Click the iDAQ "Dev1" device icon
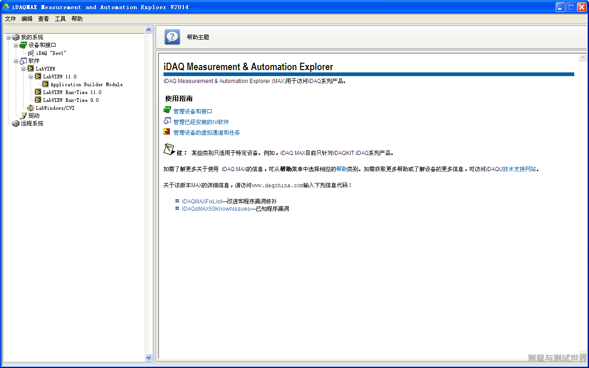The height and width of the screenshot is (368, 589). 31,53
